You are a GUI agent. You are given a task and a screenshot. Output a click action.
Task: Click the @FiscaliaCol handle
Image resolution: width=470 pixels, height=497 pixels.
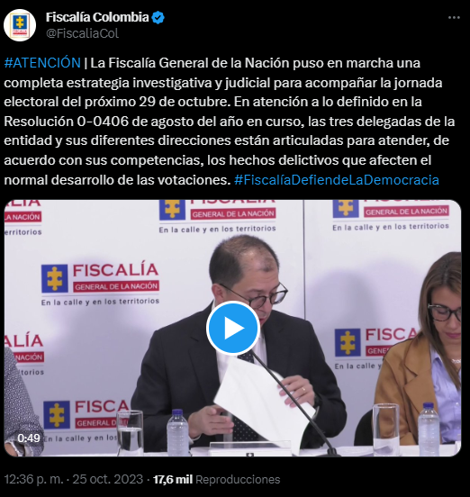pyautogui.click(x=83, y=33)
